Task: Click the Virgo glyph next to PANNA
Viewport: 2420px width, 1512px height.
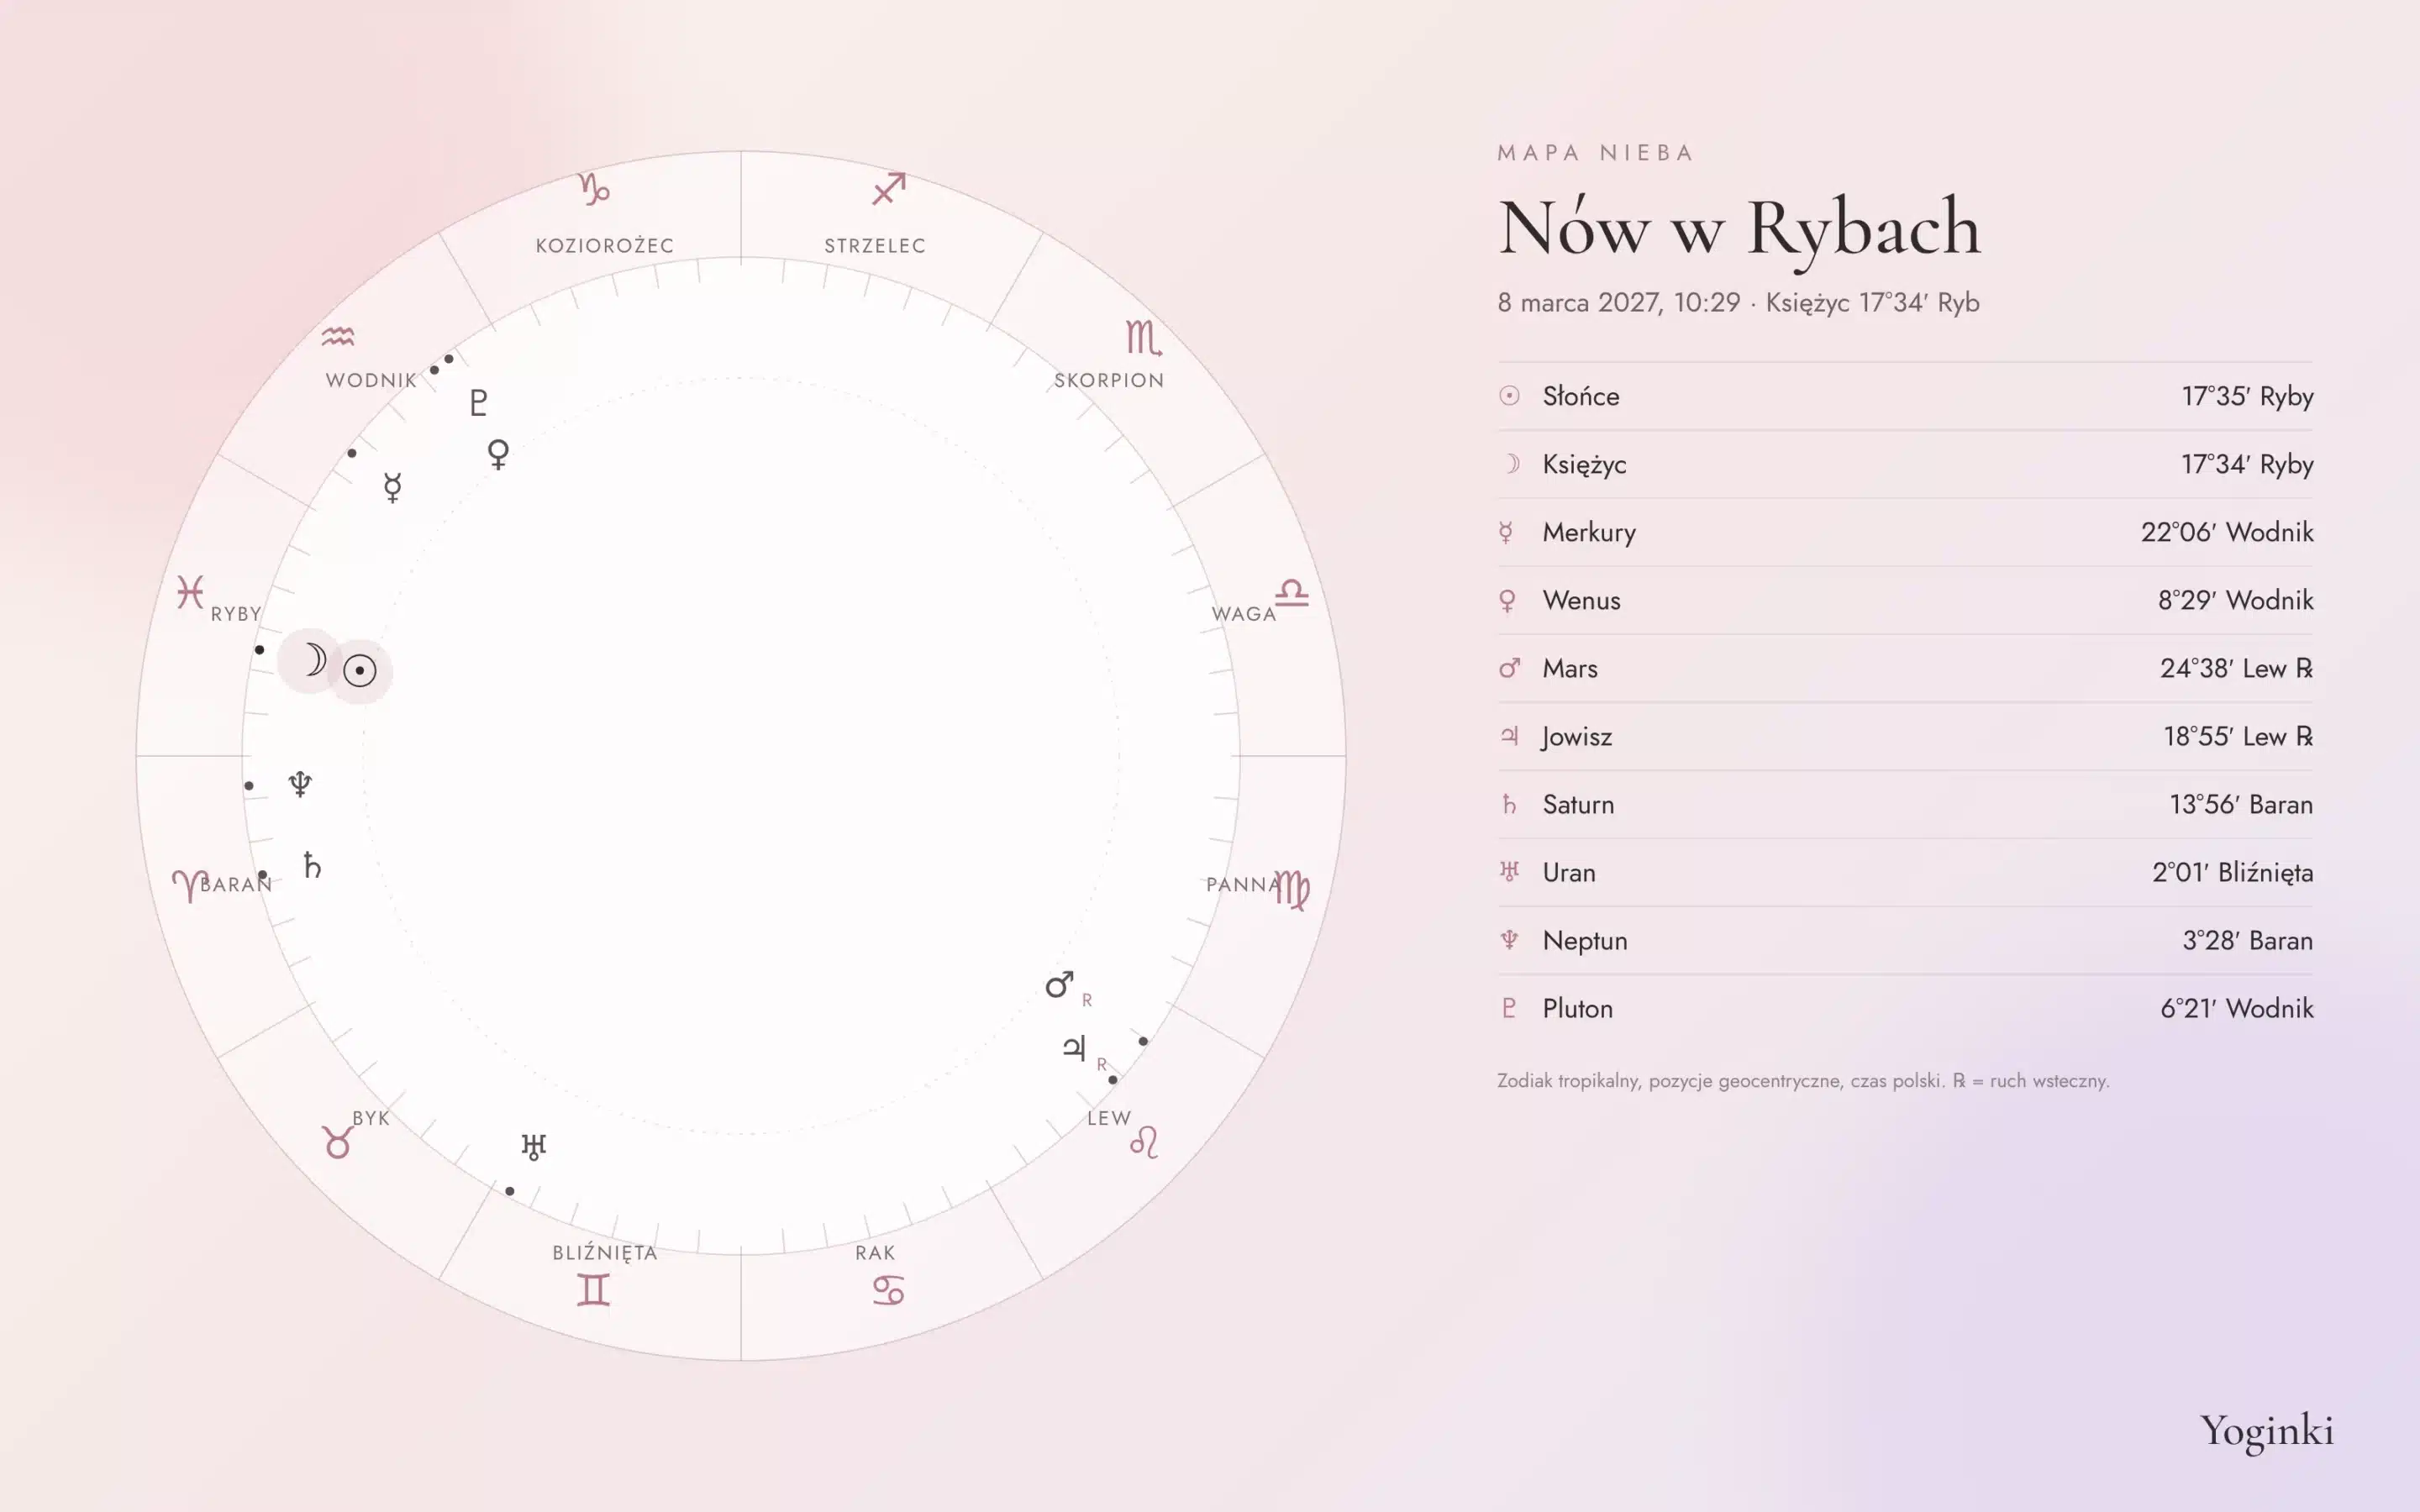Action: tap(1292, 889)
